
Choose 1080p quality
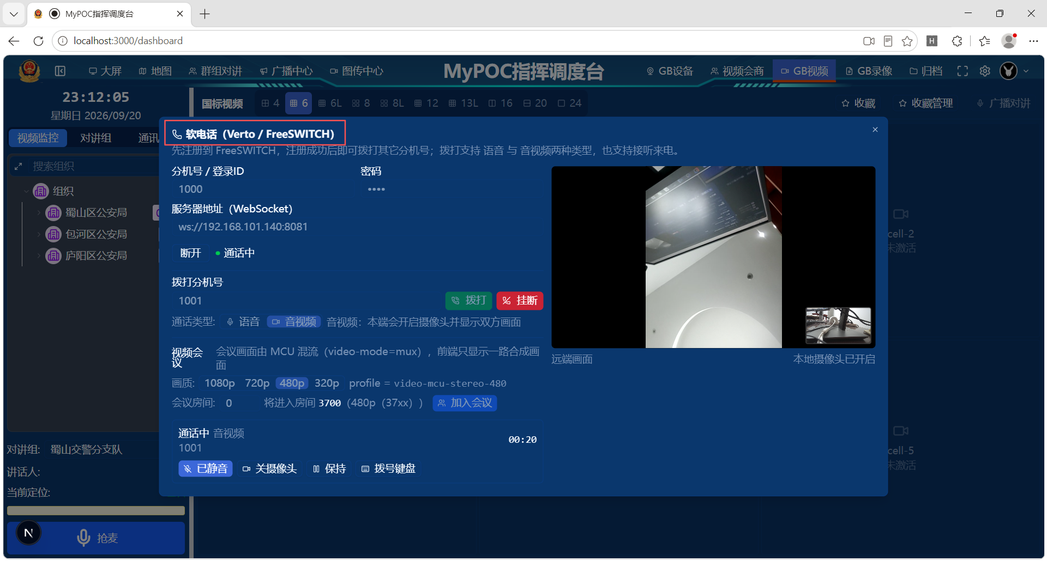point(220,383)
